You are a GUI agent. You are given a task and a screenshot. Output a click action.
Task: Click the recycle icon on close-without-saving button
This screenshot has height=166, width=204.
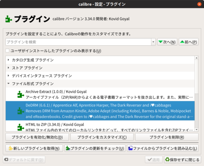coord(167,160)
